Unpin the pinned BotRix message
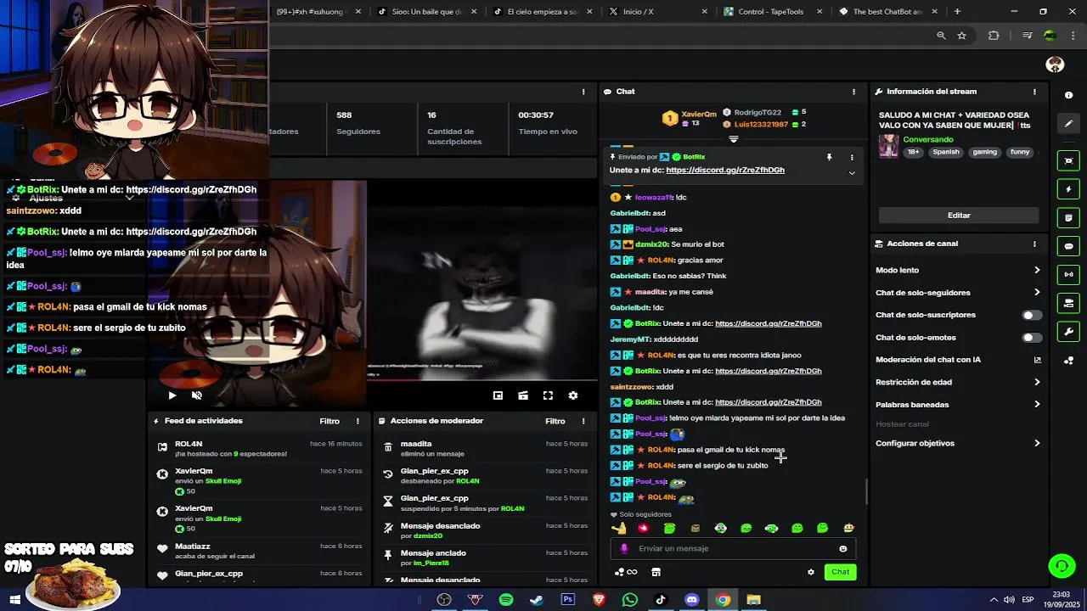Screen dimensions: 1087x611 830,157
